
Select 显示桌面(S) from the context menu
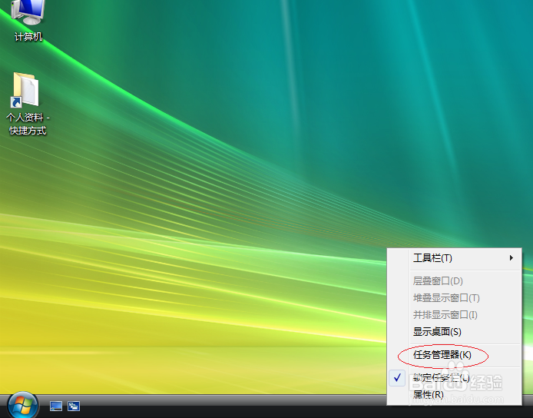[x=454, y=332]
